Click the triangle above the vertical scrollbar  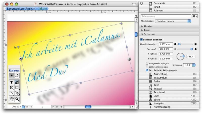point(136,16)
